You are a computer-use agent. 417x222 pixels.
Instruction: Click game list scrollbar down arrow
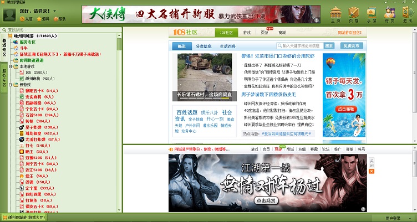(119, 210)
